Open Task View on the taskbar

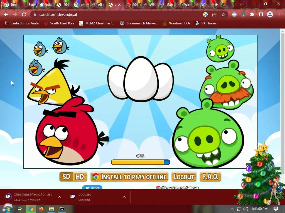[x=20, y=209]
